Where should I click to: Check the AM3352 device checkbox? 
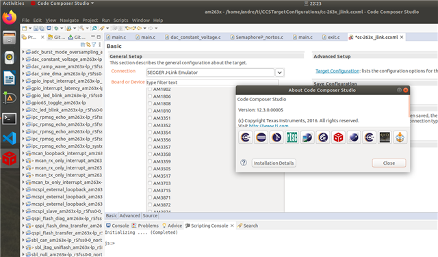coord(150,125)
